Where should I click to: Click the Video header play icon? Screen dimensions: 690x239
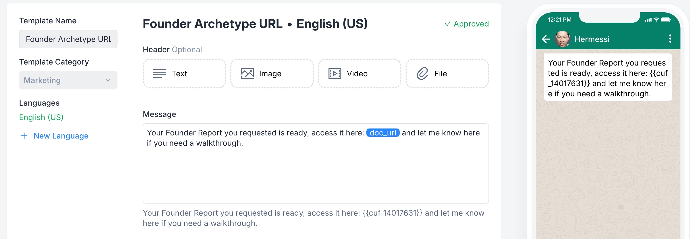tap(334, 73)
